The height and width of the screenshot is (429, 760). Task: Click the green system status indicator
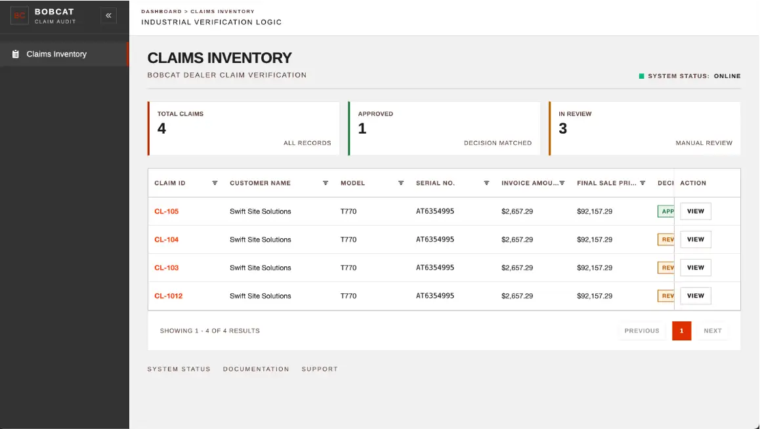(642, 76)
